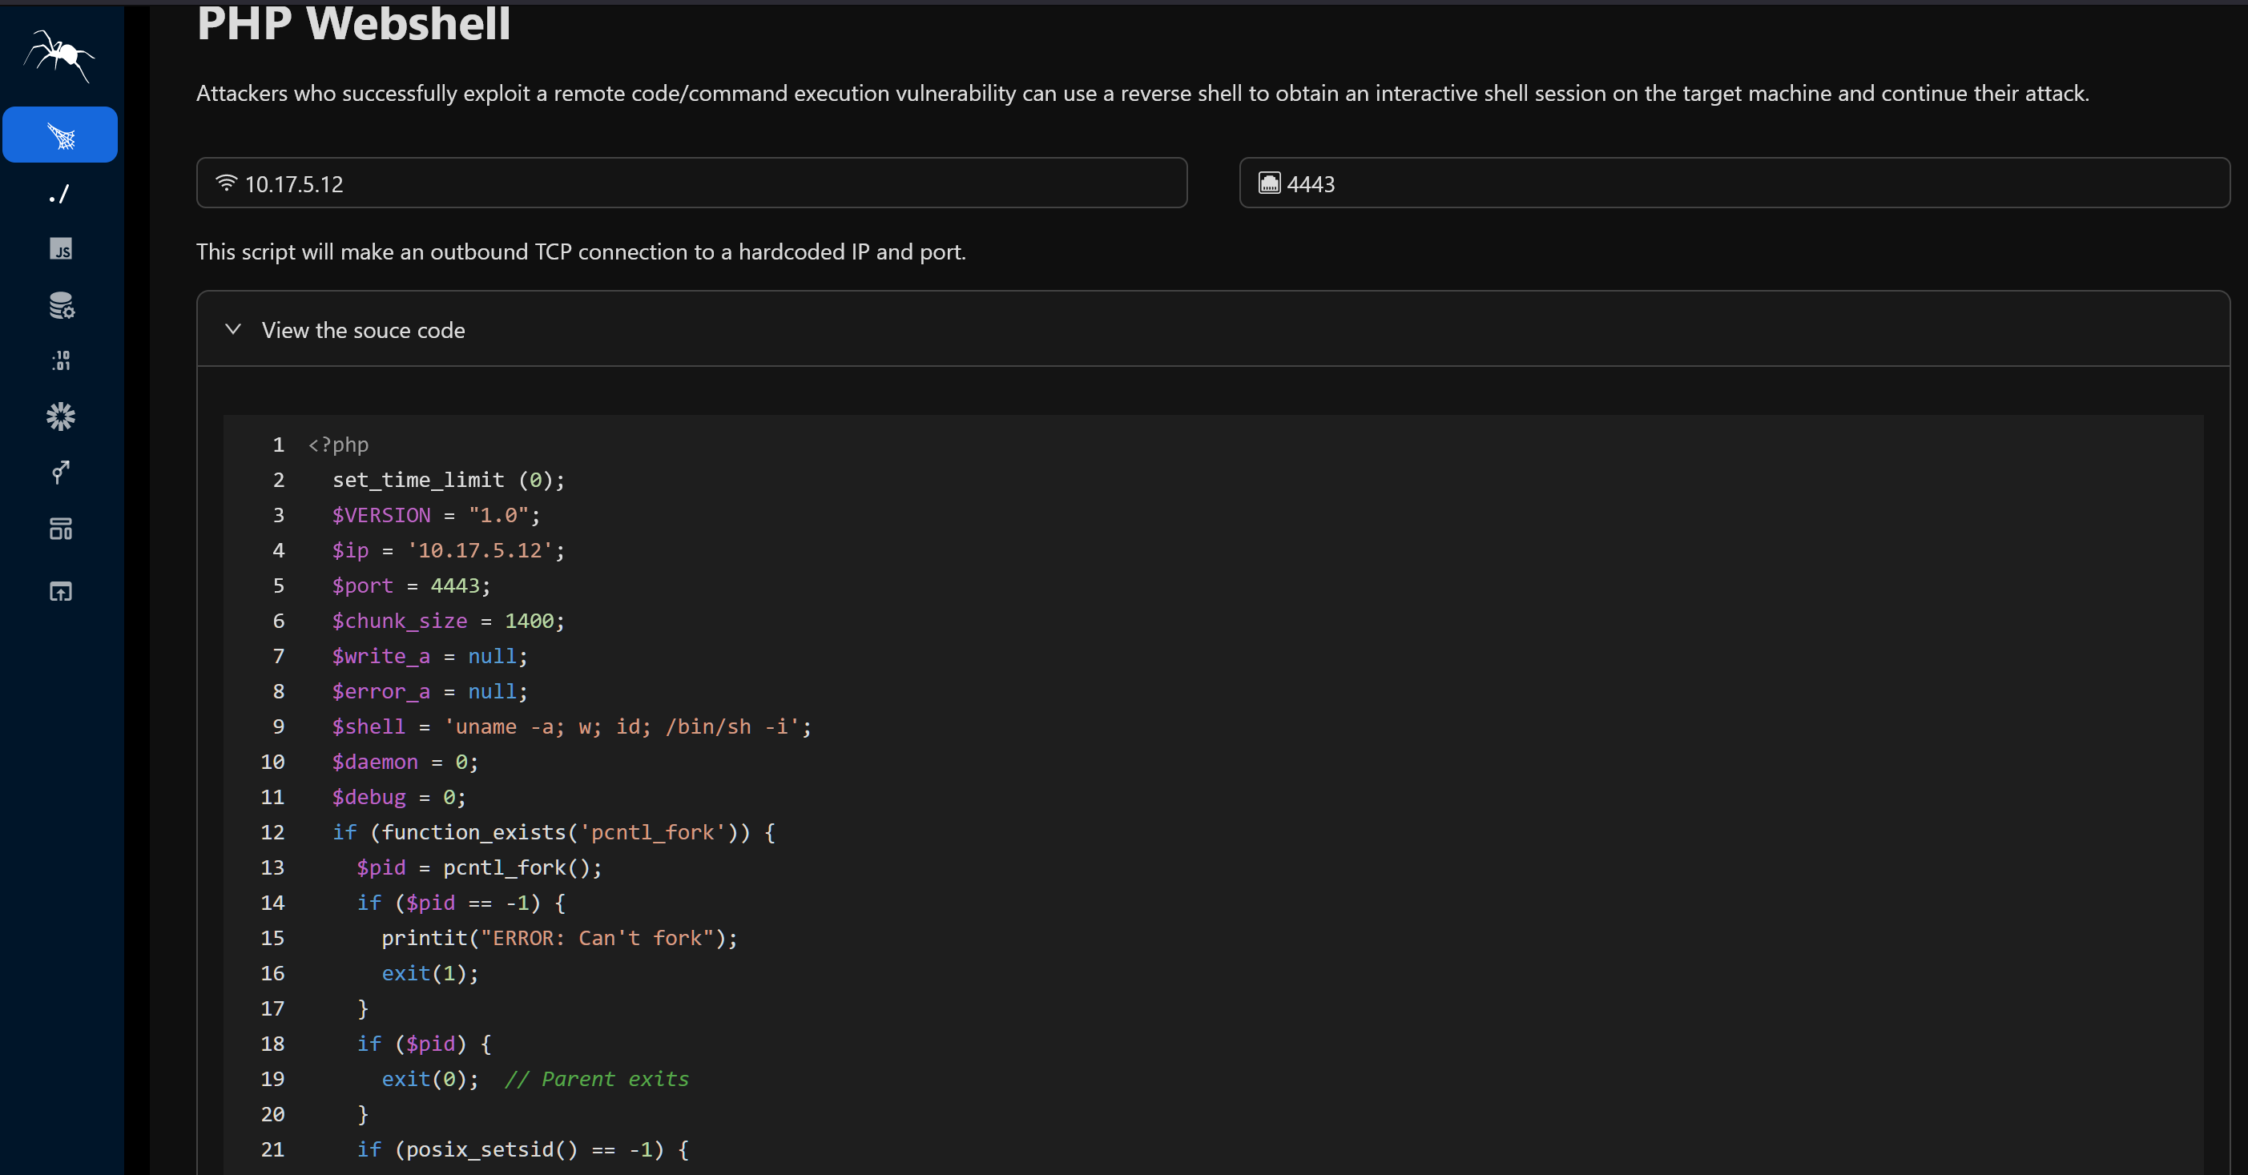Screen dimensions: 2248x1175
Task: Click the white spider logo
Action: pyautogui.click(x=59, y=55)
